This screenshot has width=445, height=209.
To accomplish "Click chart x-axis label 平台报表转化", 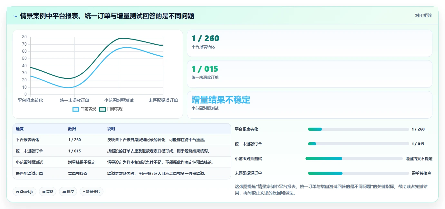I will (x=30, y=100).
